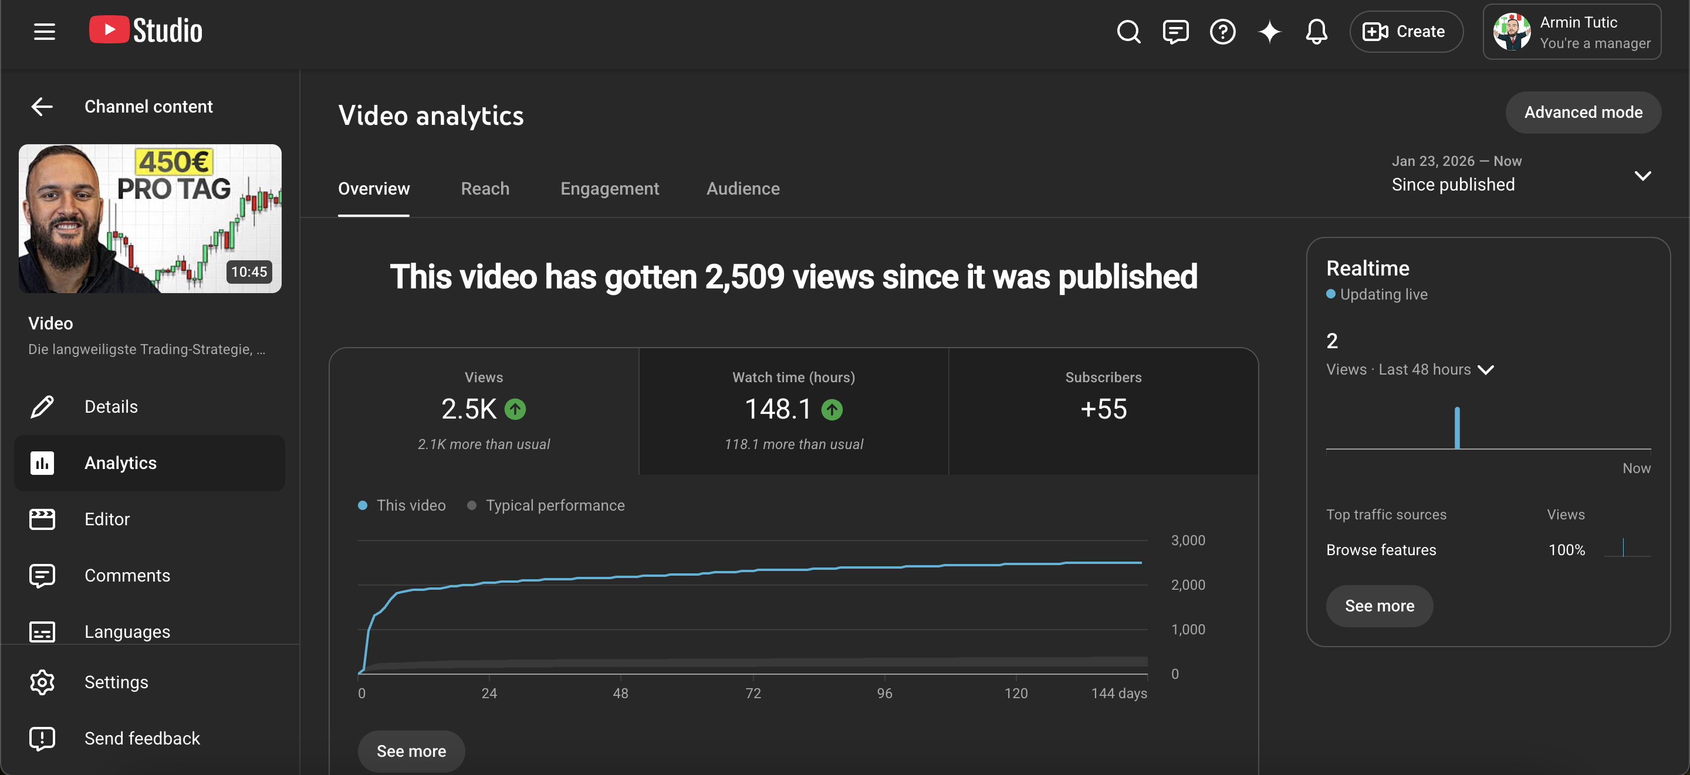Switch to the Engagement tab

(x=610, y=189)
